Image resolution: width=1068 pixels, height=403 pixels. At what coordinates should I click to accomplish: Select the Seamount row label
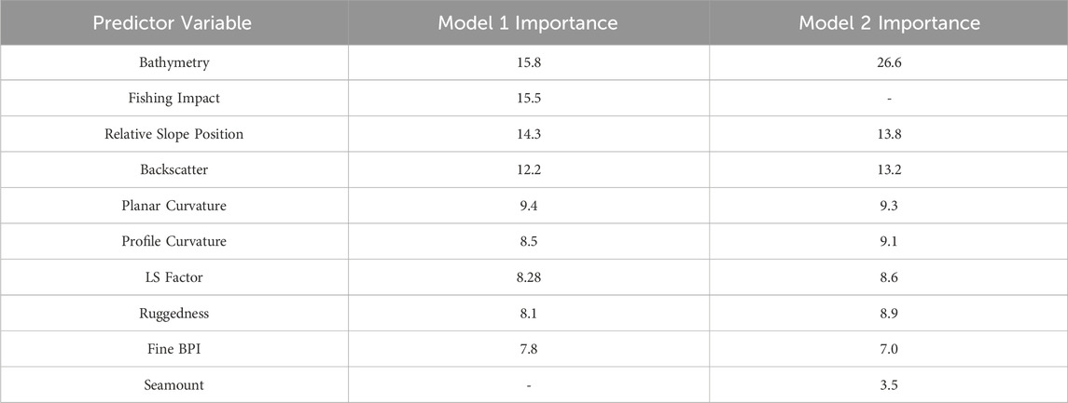(x=174, y=384)
